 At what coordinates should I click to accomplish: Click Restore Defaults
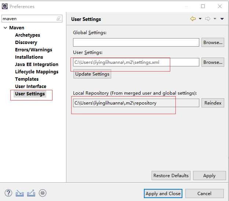[x=171, y=175]
